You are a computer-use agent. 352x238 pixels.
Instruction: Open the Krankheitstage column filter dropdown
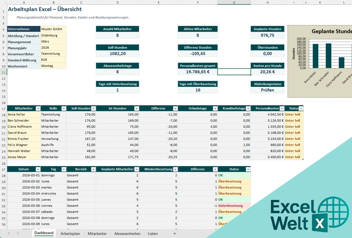(248, 108)
